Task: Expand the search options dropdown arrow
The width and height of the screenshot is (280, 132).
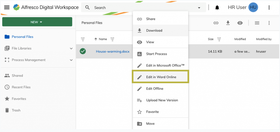Action: (x=199, y=8)
